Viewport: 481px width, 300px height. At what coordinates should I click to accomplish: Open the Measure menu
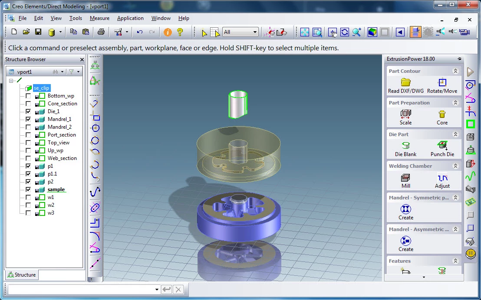click(x=99, y=18)
